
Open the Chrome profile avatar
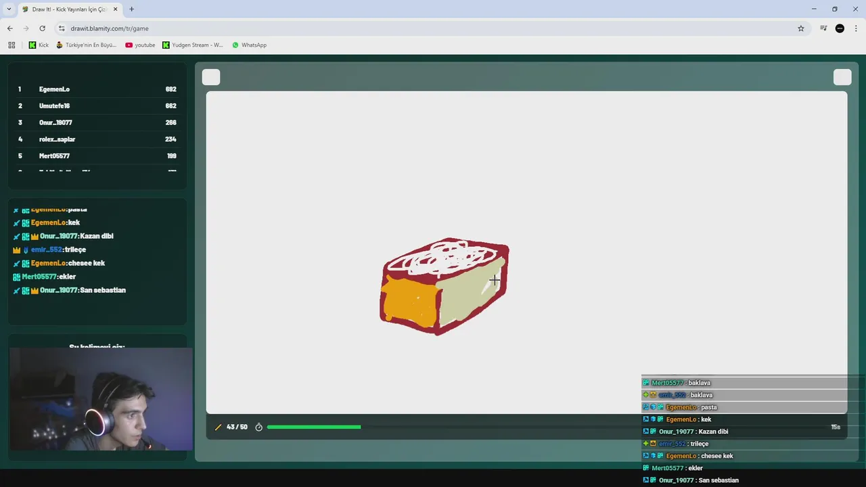tap(840, 28)
